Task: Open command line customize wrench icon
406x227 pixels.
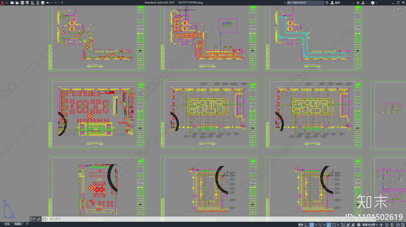Action: pos(39,219)
